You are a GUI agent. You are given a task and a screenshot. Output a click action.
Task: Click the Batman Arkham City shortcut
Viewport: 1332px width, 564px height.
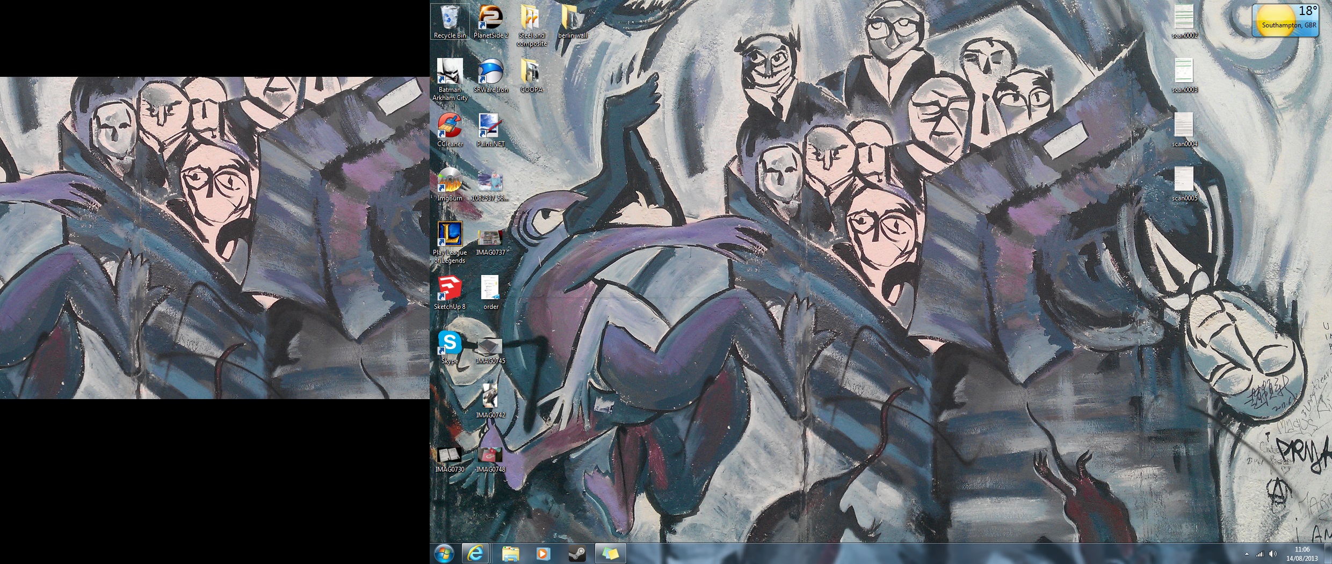(450, 75)
